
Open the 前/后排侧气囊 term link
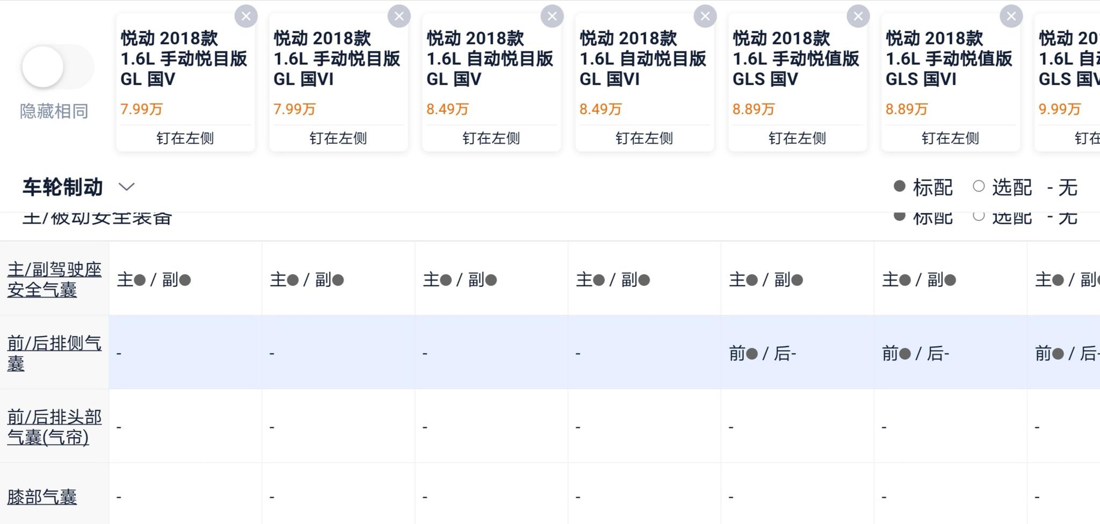[54, 353]
